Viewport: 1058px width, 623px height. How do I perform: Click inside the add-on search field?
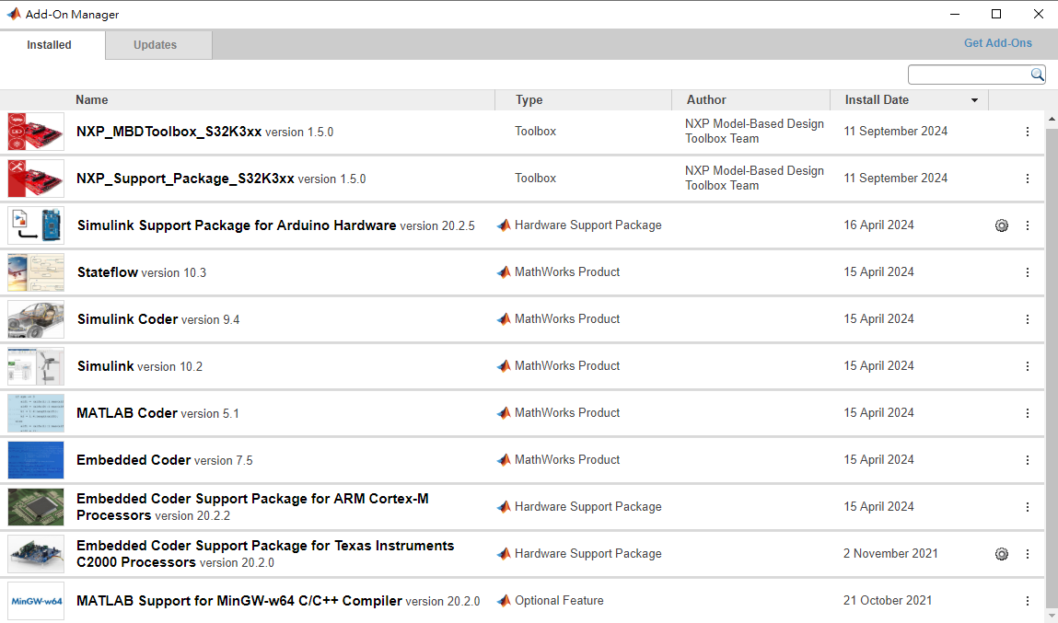pyautogui.click(x=967, y=75)
